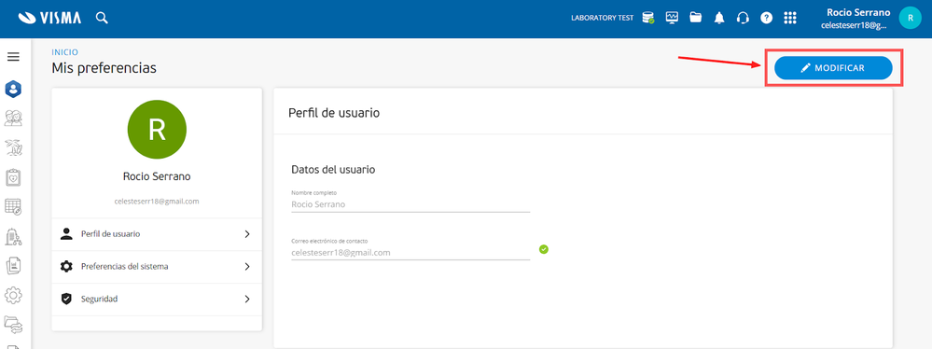This screenshot has height=349, width=932.
Task: Click the gear icon beside Preferencias del sistema
Action: click(66, 266)
